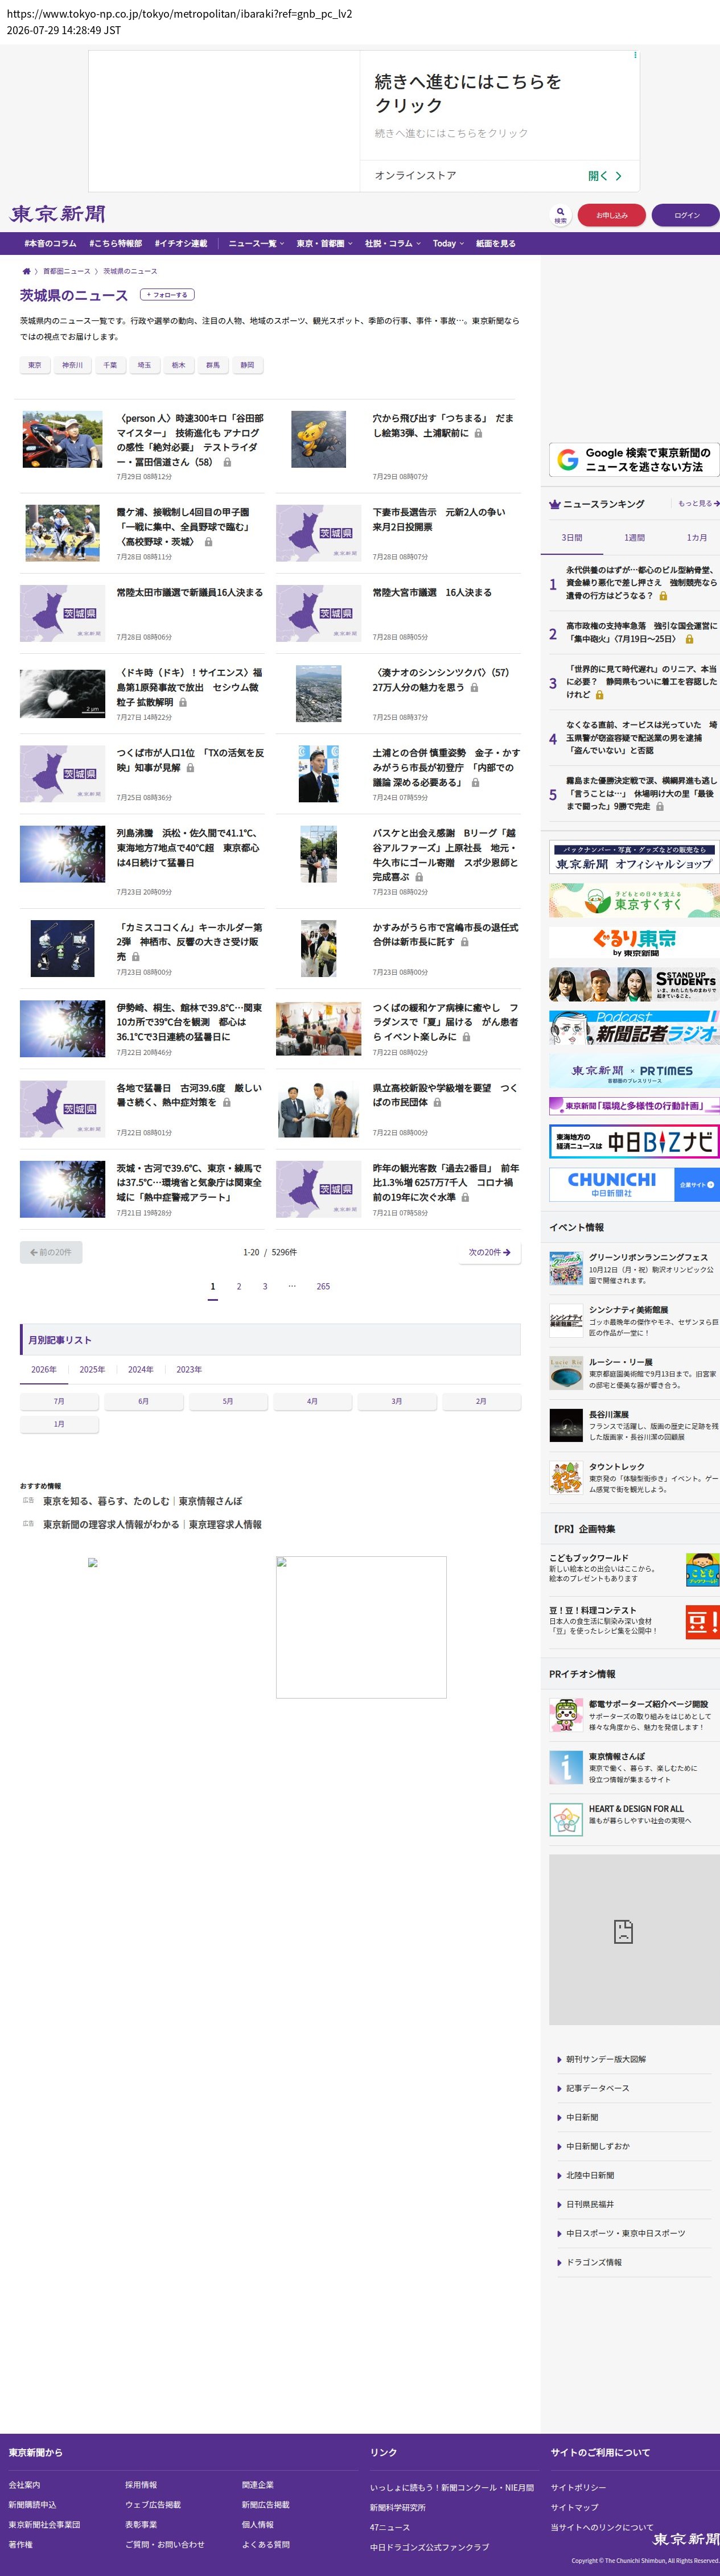Select the 2024年 monthly archive tab
The width and height of the screenshot is (720, 2576).
(x=141, y=1369)
